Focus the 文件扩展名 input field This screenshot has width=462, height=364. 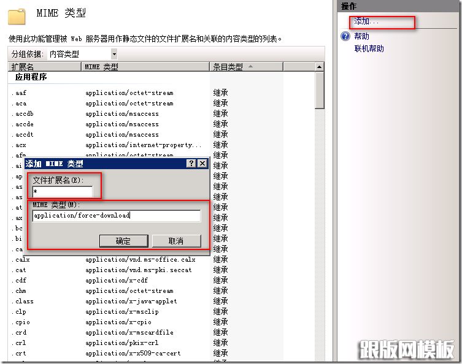pos(63,192)
